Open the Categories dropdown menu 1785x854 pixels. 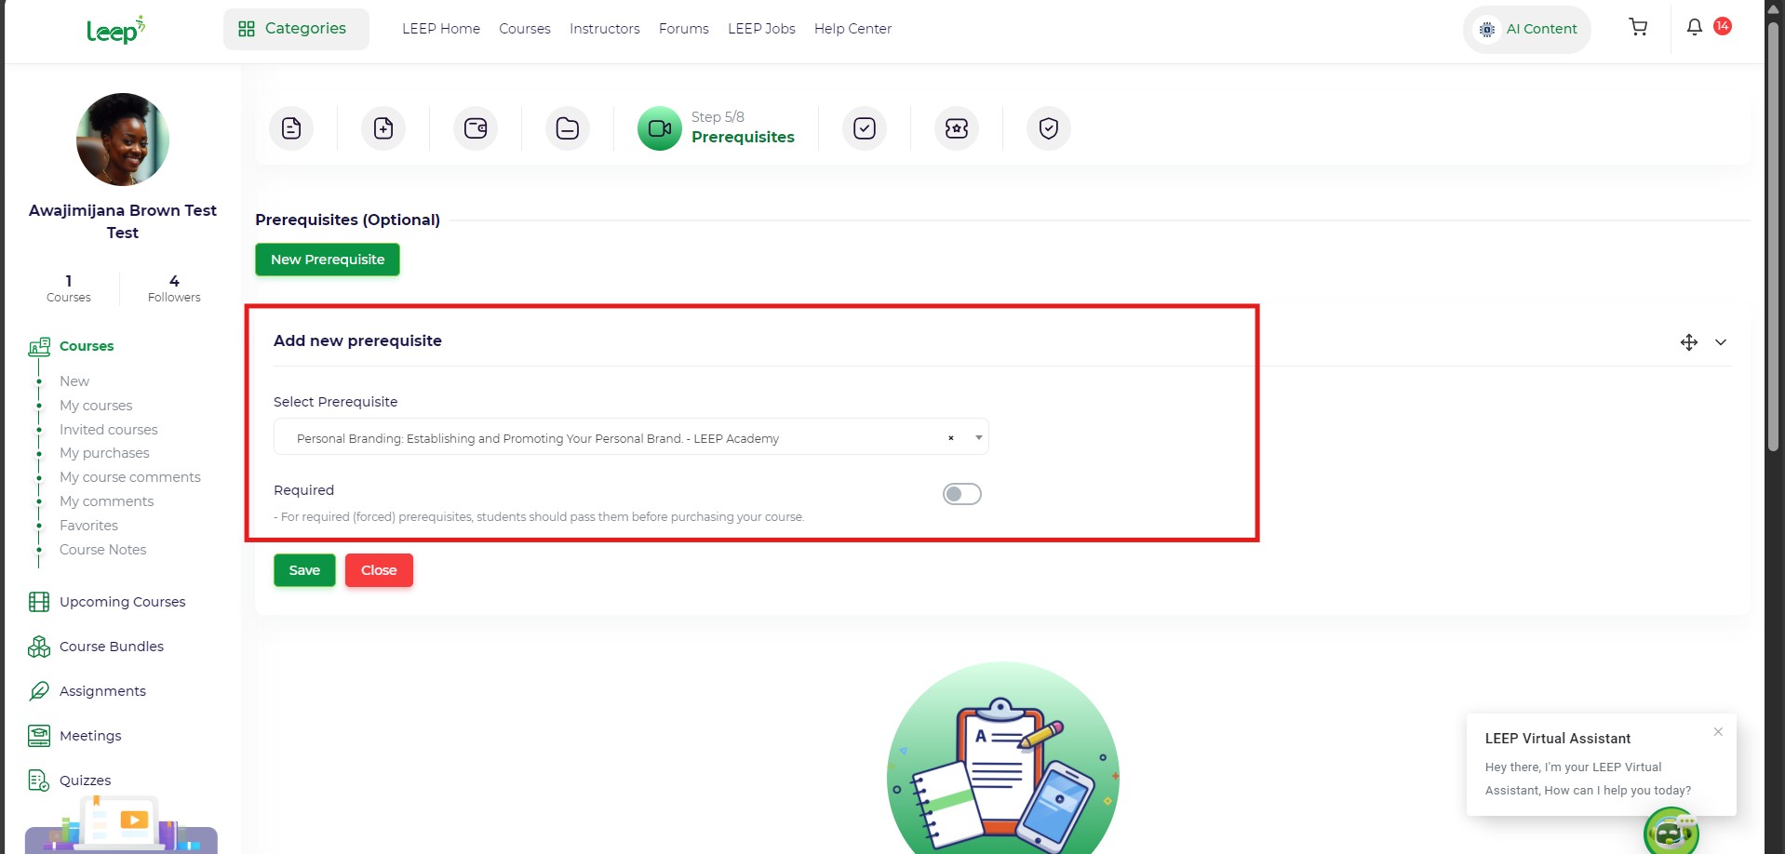pyautogui.click(x=296, y=29)
